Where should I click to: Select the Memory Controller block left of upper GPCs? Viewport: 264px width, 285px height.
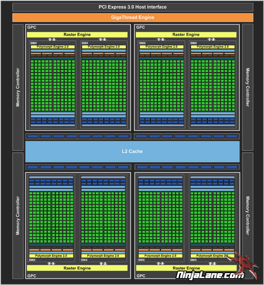coord(18,88)
